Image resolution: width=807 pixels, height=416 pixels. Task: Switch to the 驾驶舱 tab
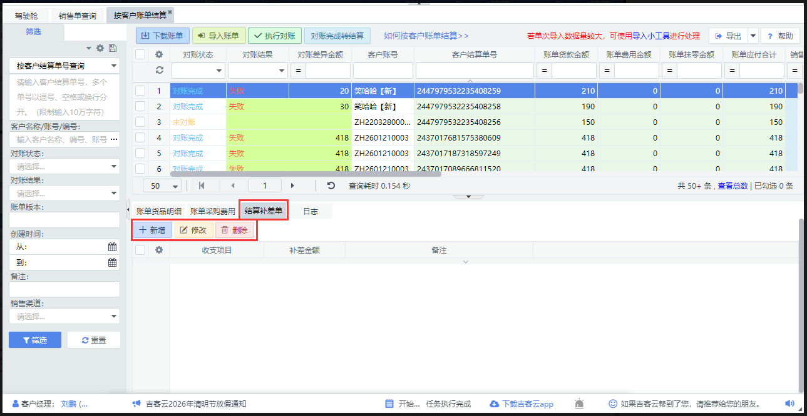point(27,16)
